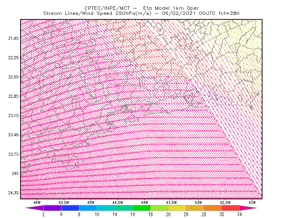Click the 44W longitude axis label
The image size is (283, 218).
tap(144, 202)
